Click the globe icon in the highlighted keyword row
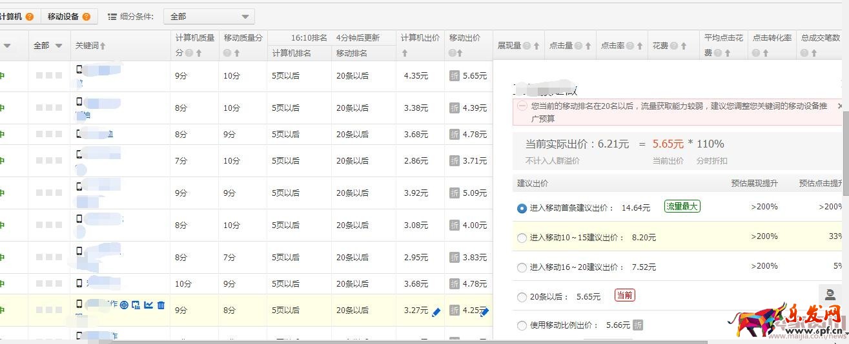The image size is (849, 344). pos(124,305)
